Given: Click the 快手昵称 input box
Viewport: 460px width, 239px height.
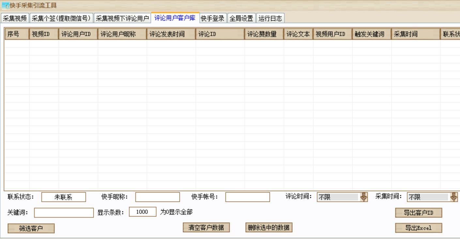Looking at the screenshot, I should 157,197.
